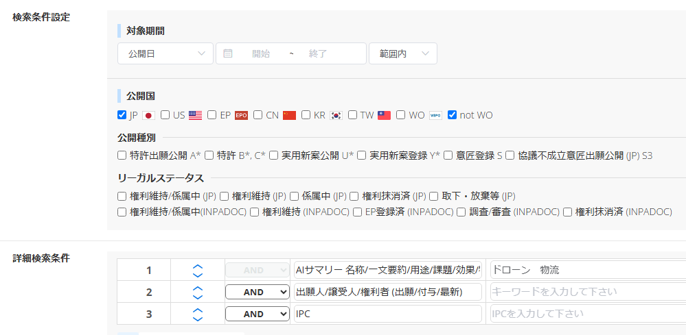Image resolution: width=686 pixels, height=335 pixels.
Task: Click the US flag icon
Action: coord(195,115)
